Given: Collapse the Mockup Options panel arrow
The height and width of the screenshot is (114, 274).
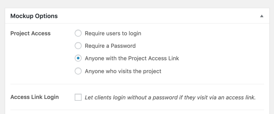Looking at the screenshot, I should click(x=262, y=16).
